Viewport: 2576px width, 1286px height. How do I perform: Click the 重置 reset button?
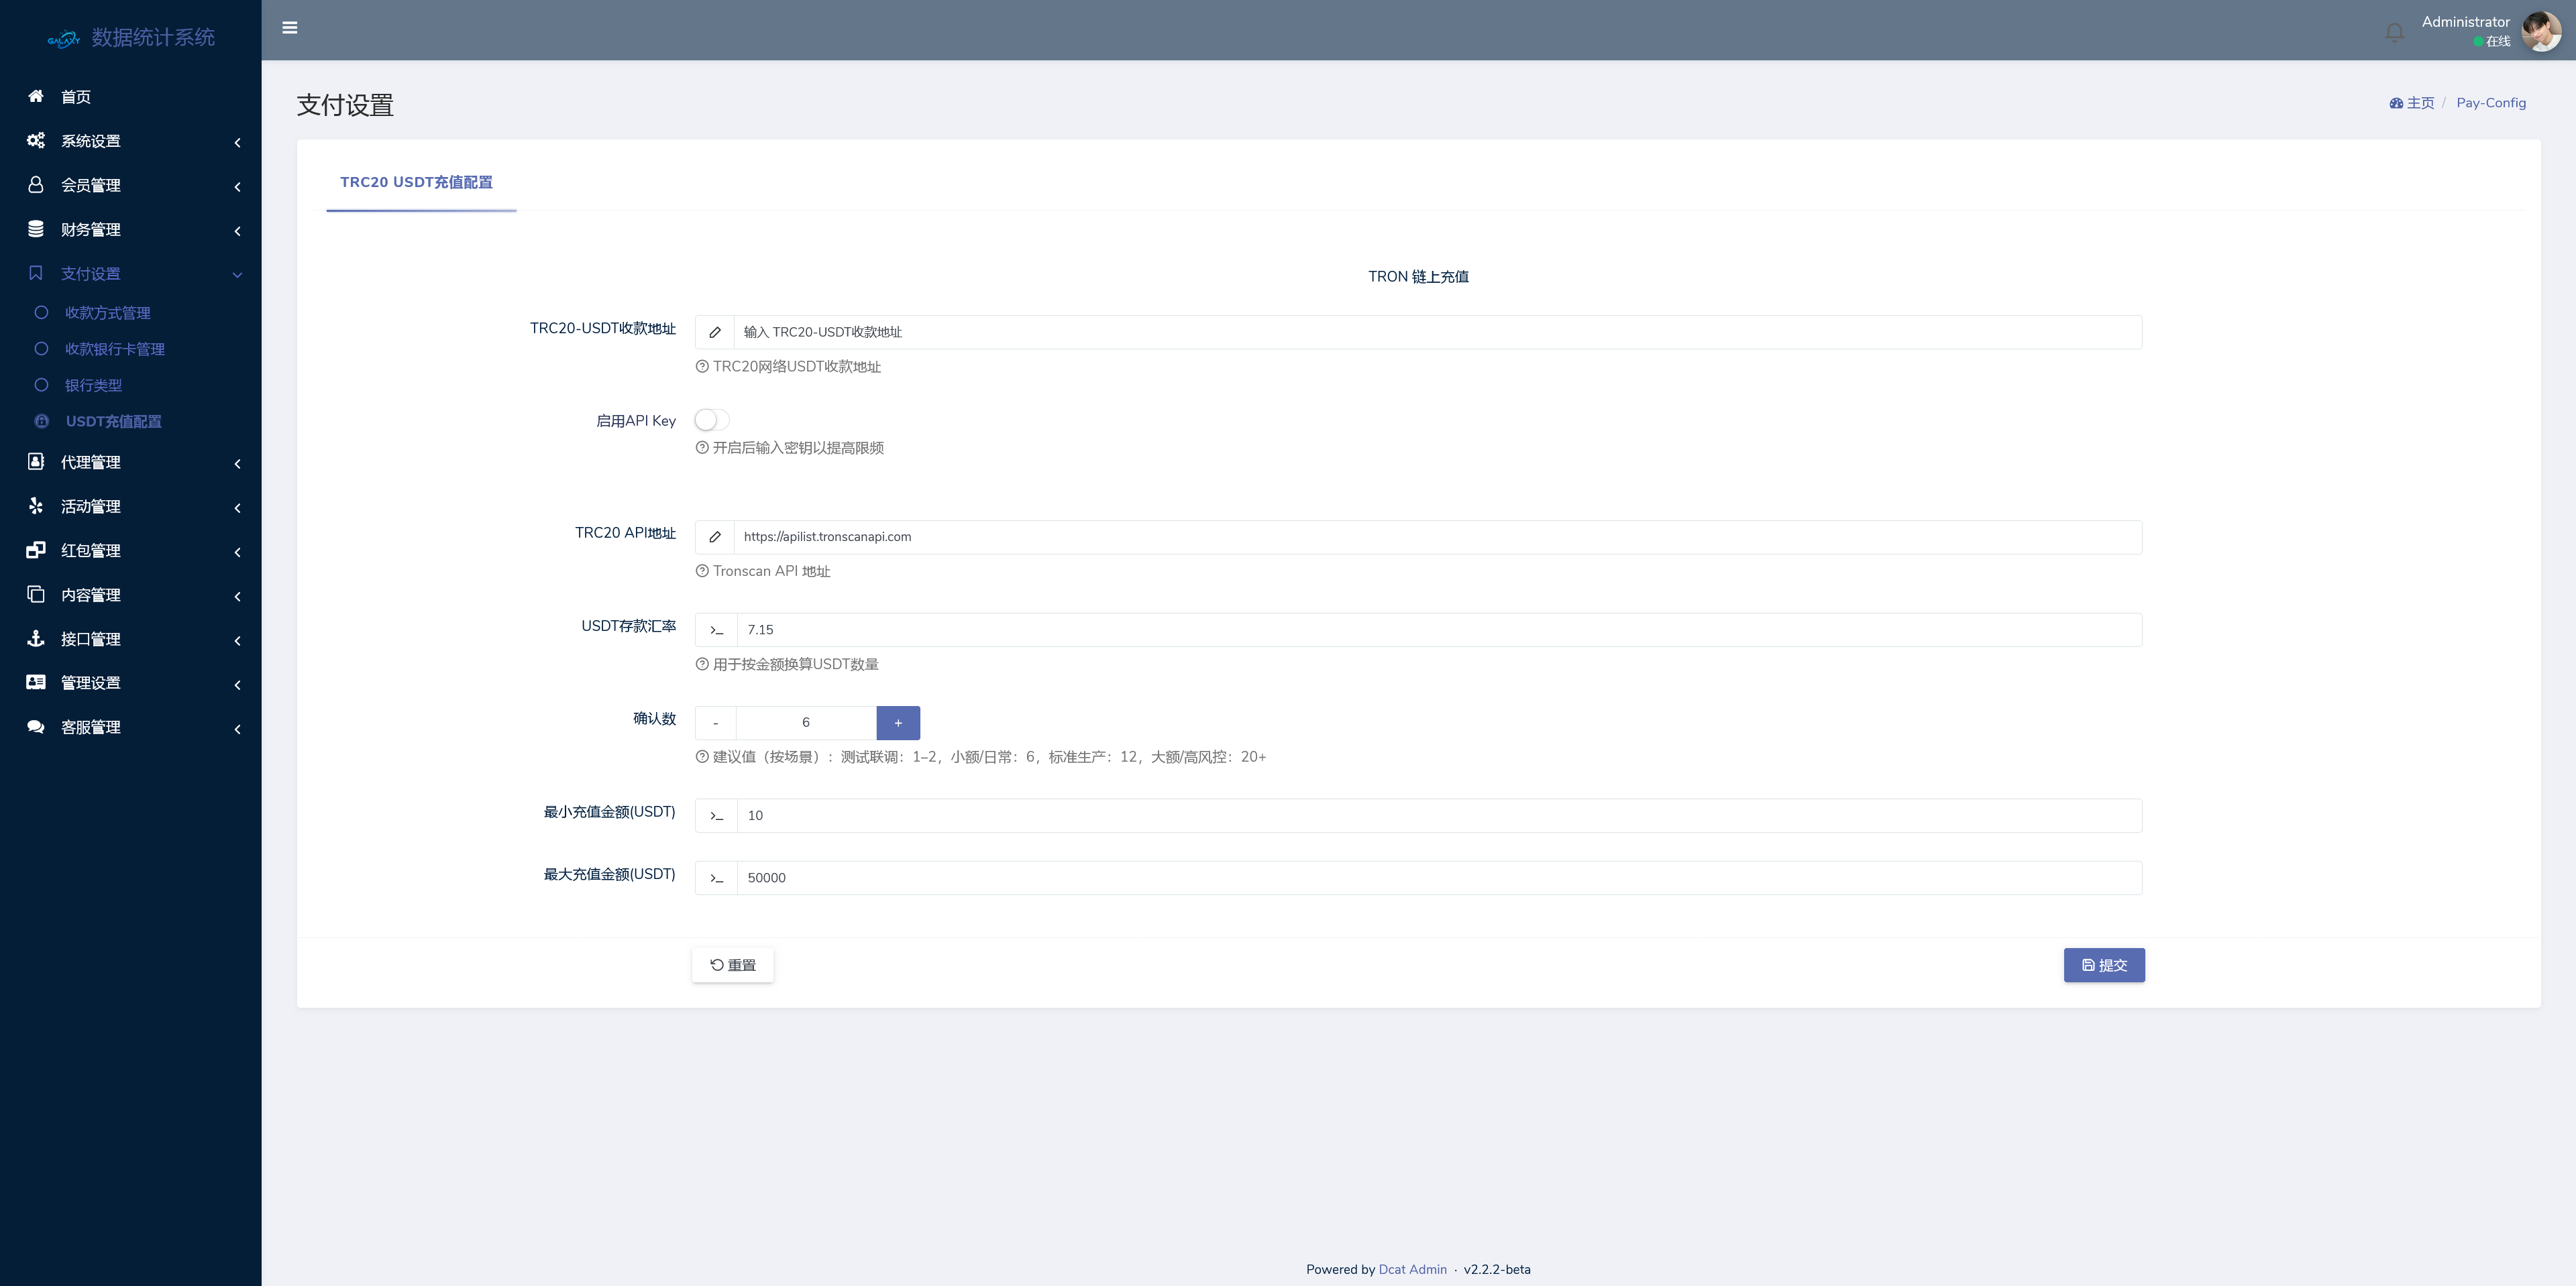click(733, 964)
